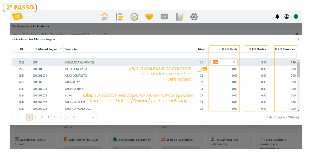This screenshot has width=312, height=159.
Task: Click the 360 logo
Action: click(17, 16)
